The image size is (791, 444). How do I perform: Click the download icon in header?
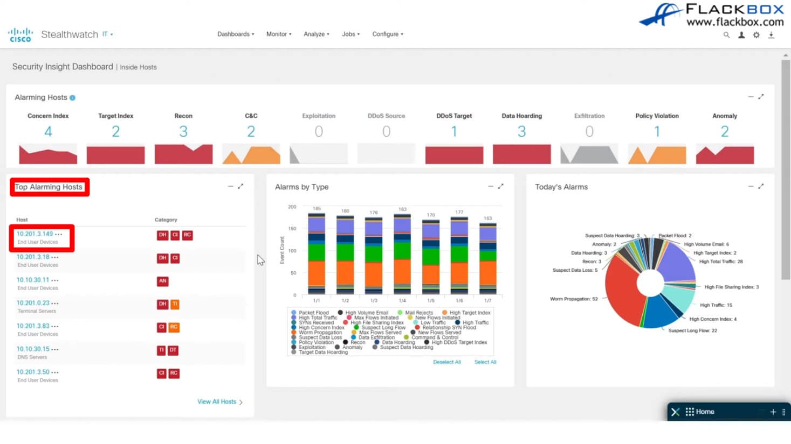click(x=771, y=35)
